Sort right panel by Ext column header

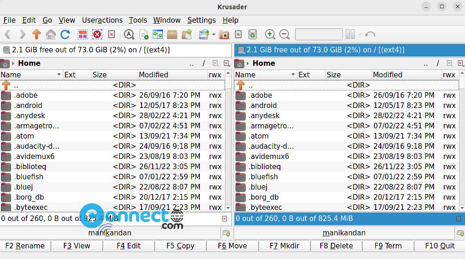click(311, 75)
